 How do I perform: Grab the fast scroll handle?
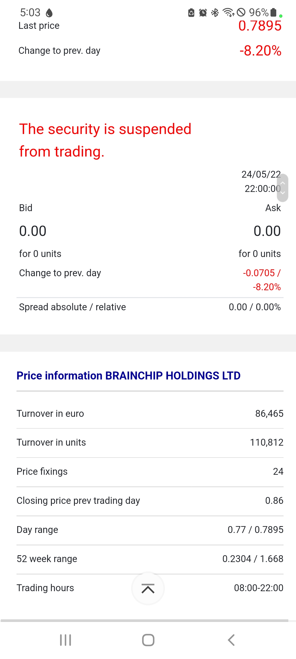coord(283,188)
